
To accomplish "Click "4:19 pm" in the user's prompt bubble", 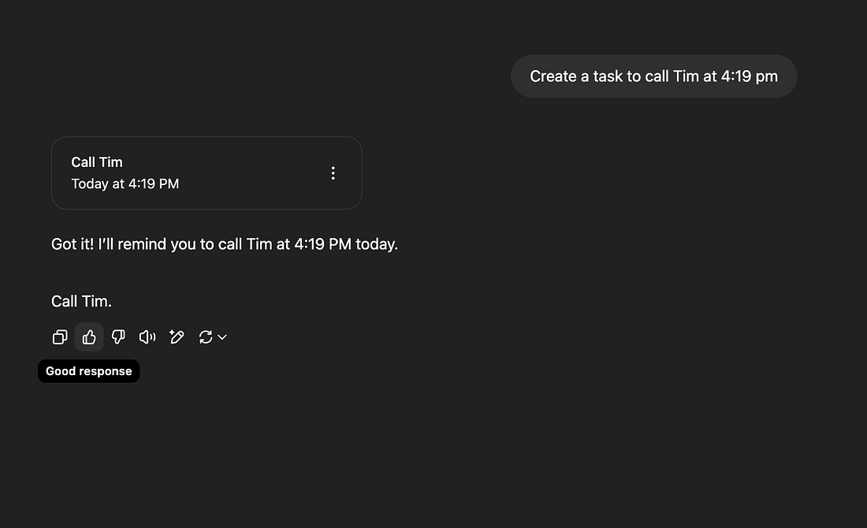I will point(750,76).
